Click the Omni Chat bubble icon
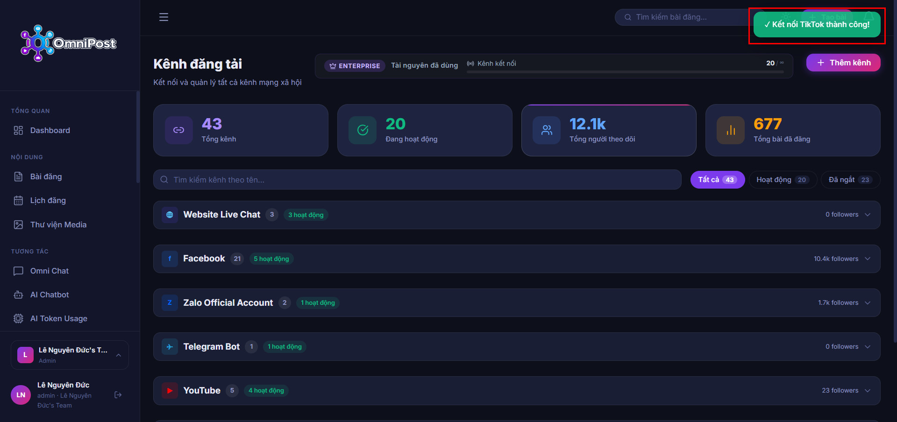 (18, 271)
